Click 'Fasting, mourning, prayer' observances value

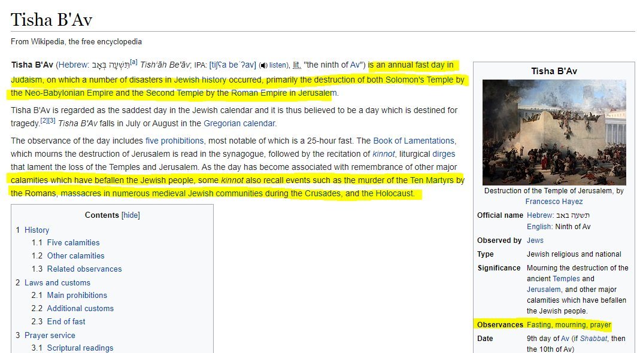pyautogui.click(x=569, y=325)
